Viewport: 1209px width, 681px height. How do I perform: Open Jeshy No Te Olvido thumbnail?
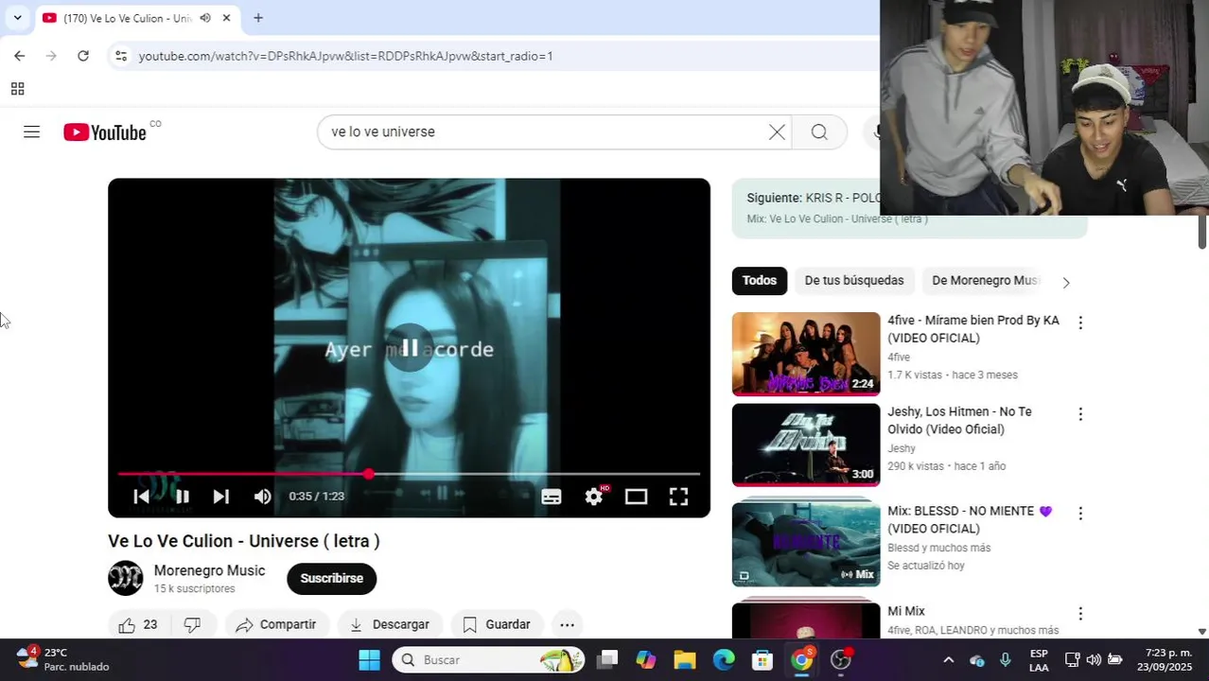[806, 445]
